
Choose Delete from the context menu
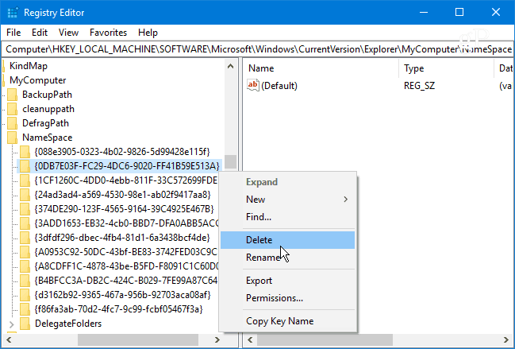[x=287, y=240]
